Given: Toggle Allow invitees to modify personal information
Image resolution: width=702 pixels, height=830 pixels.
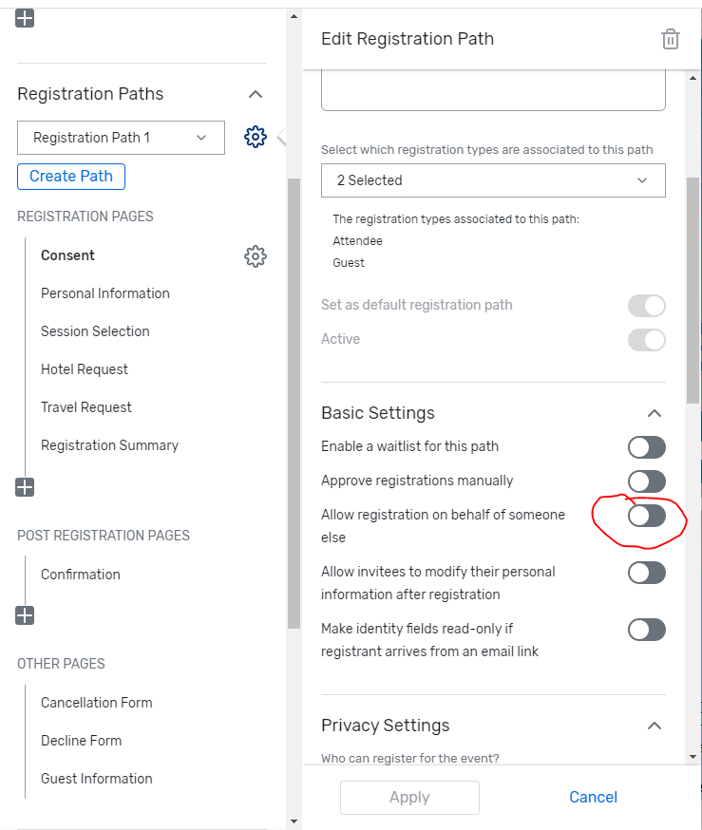Looking at the screenshot, I should pyautogui.click(x=646, y=573).
